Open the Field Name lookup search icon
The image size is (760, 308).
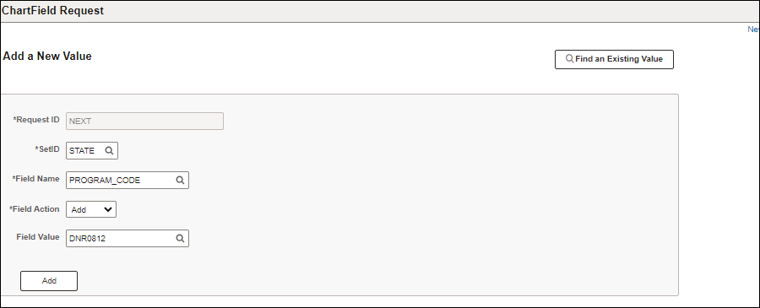click(180, 180)
